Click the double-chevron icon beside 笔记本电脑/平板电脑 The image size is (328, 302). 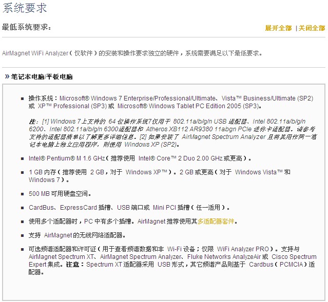coord(7,77)
